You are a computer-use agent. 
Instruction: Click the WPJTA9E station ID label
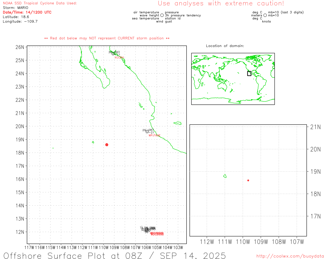coord(154,136)
